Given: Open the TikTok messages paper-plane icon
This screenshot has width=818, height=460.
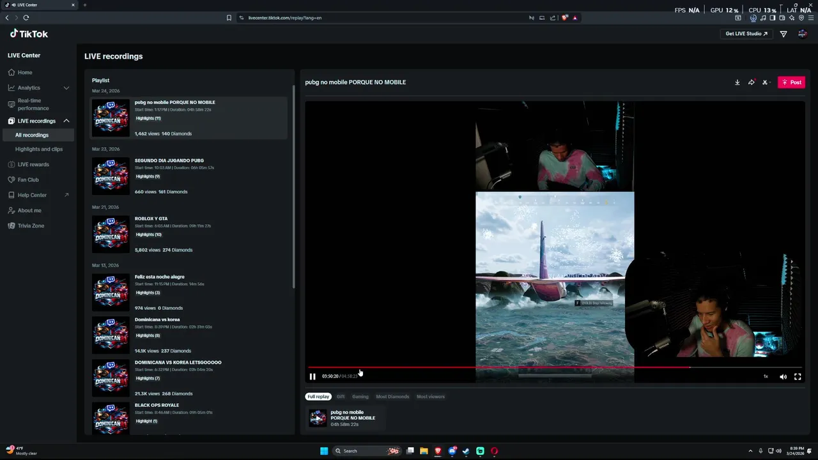Looking at the screenshot, I should 783,34.
